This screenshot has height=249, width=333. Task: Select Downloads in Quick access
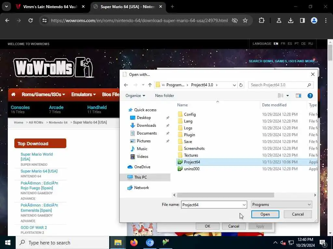coord(146,125)
